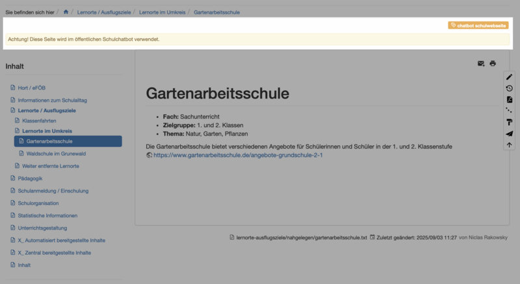Open page revision history icon

[x=509, y=88]
